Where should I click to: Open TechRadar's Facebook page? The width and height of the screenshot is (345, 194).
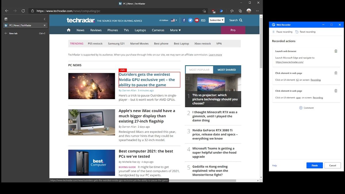click(184, 20)
